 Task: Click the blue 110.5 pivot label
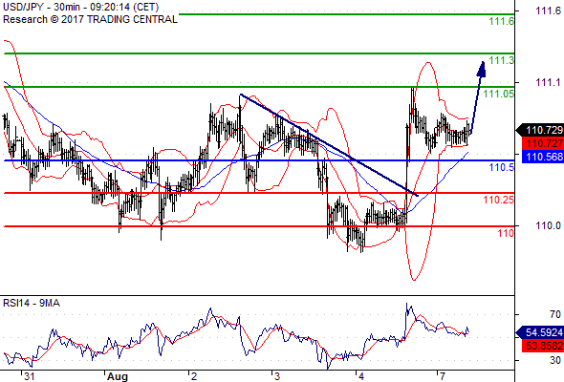point(502,167)
